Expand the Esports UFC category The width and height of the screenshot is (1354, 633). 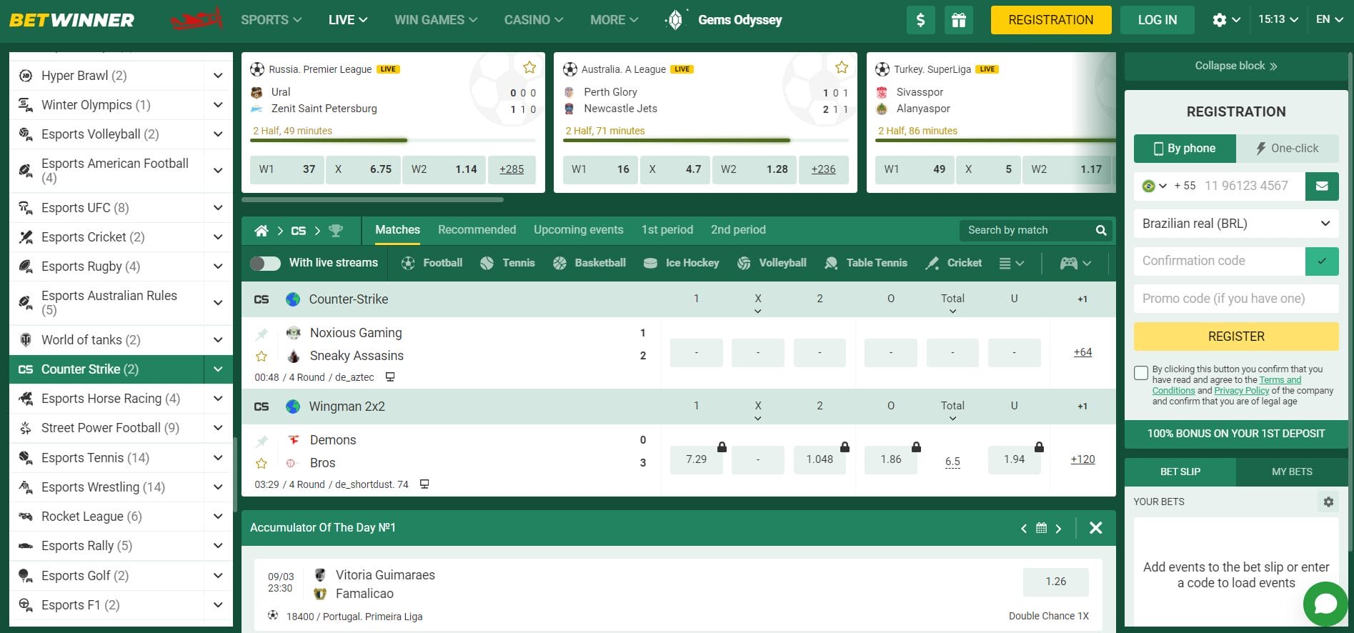tap(218, 208)
